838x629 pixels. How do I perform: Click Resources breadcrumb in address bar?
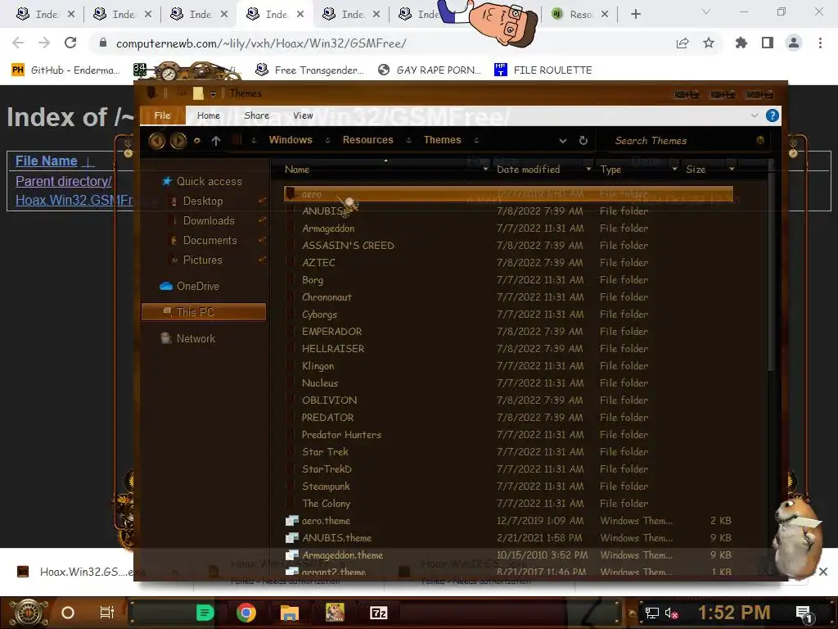click(367, 140)
